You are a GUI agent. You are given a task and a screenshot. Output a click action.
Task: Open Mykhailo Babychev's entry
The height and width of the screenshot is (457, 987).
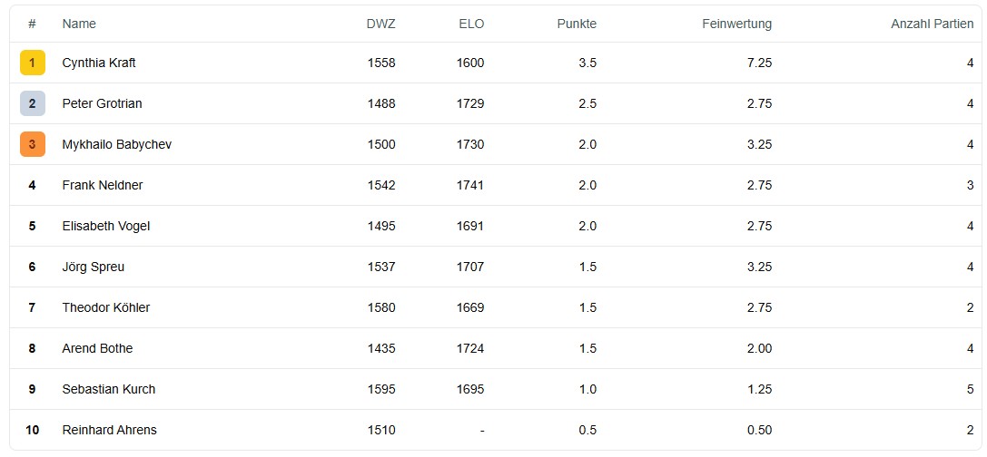(116, 144)
